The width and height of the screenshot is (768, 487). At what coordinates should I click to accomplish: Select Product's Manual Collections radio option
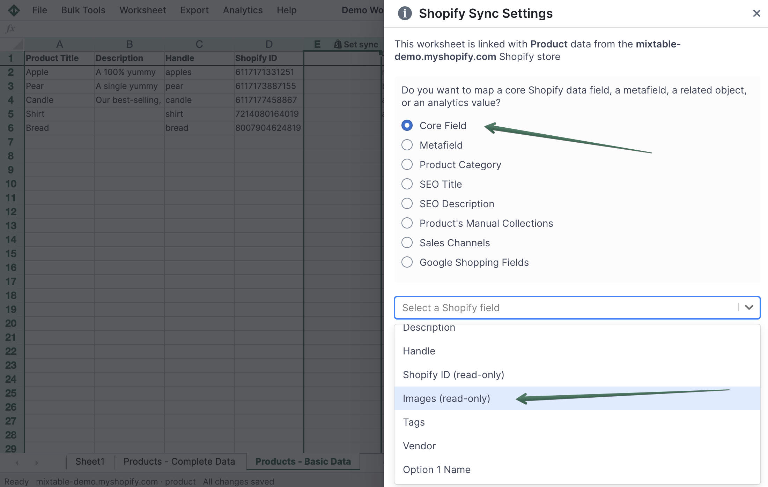407,223
